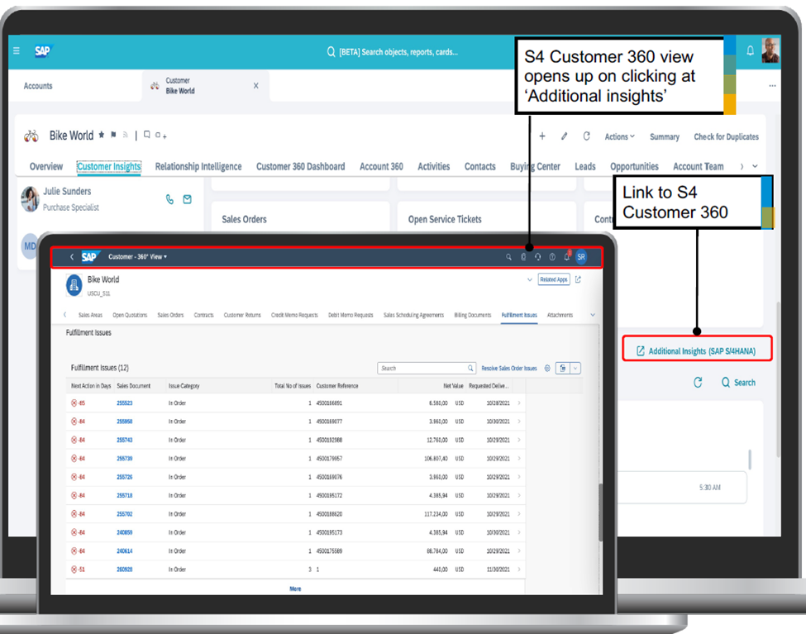The height and width of the screenshot is (634, 806).
Task: Open the user profile photo menu
Action: click(770, 50)
